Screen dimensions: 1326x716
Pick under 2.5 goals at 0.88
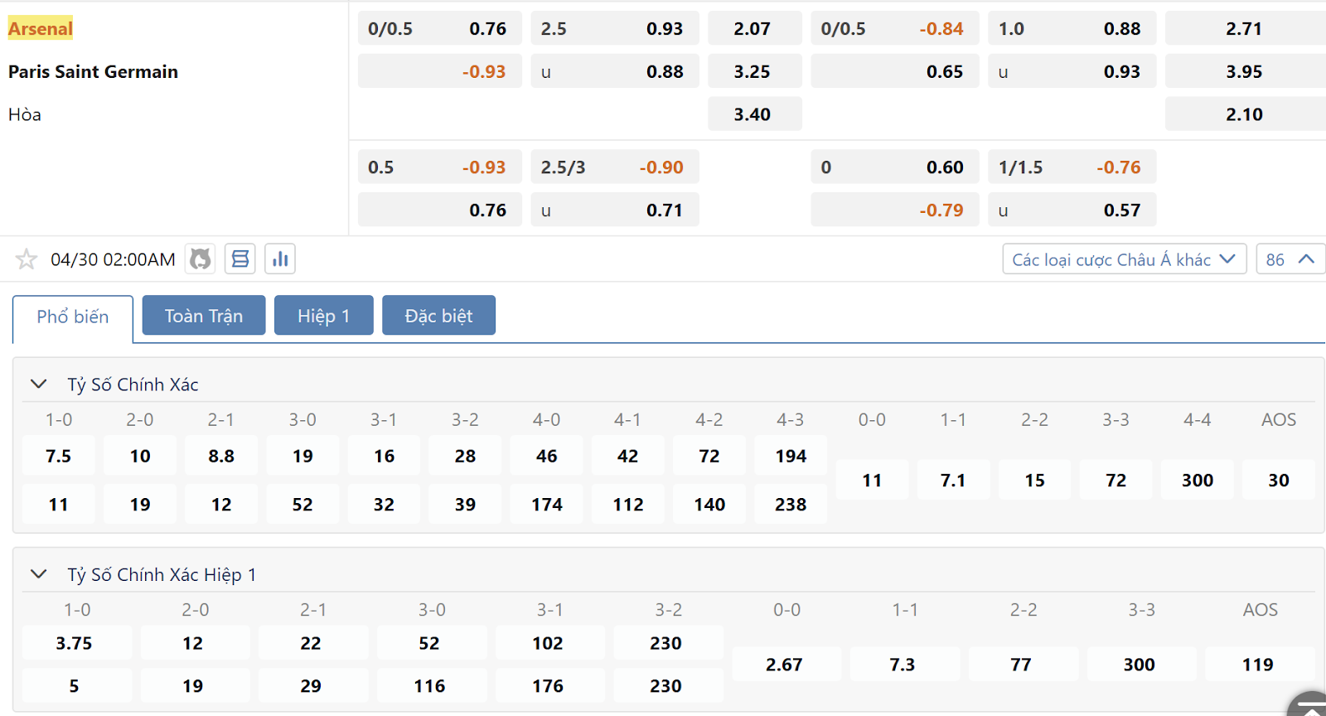[615, 71]
